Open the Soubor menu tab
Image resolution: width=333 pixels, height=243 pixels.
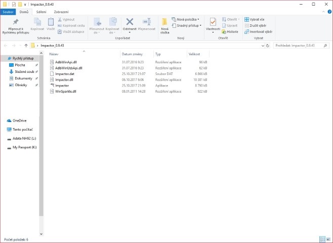[8, 12]
